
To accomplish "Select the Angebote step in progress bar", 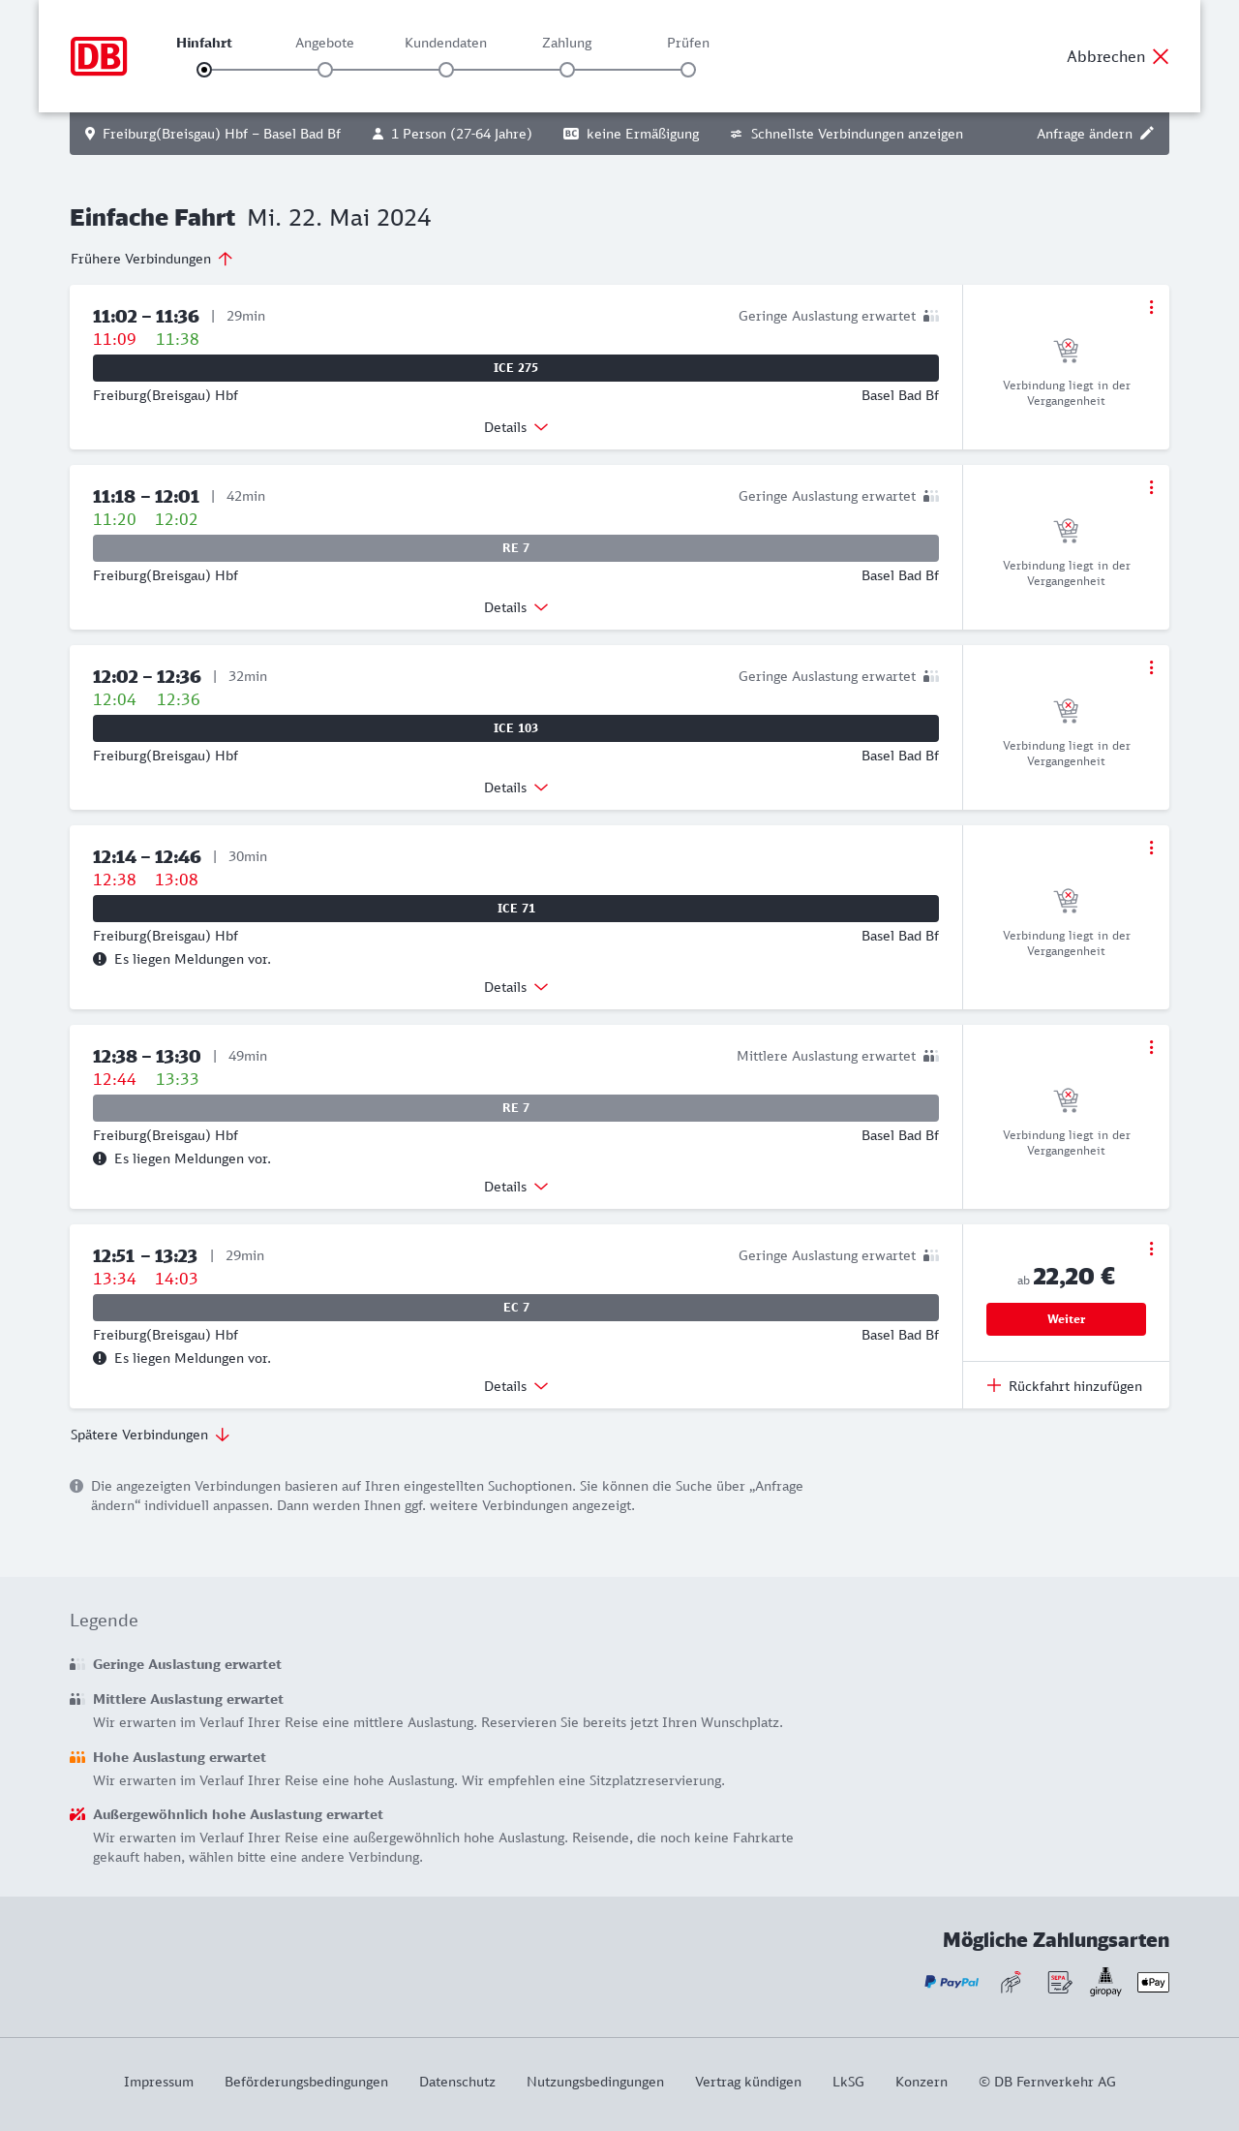I will pos(325,69).
